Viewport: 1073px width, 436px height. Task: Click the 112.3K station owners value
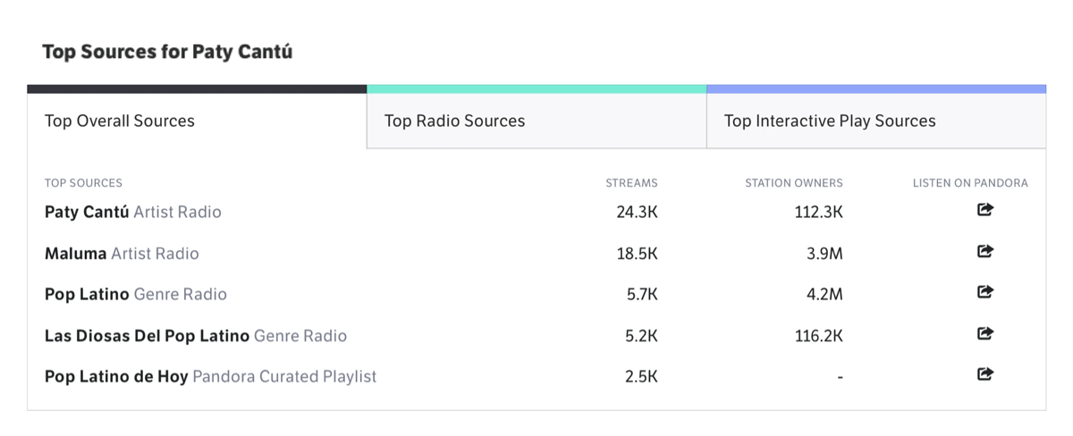[817, 213]
